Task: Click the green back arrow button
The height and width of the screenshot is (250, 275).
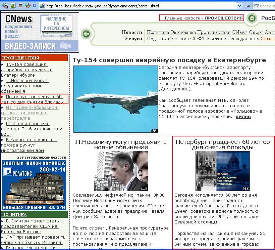Action: click(86, 34)
